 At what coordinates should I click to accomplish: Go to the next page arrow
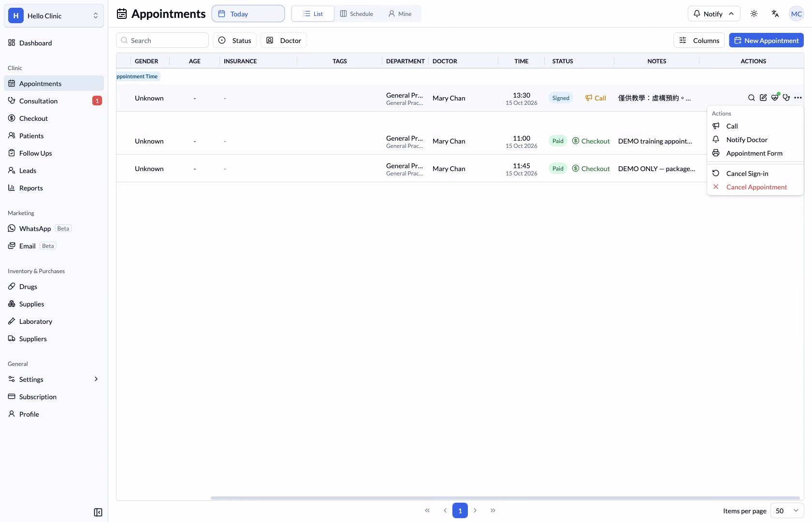point(475,510)
